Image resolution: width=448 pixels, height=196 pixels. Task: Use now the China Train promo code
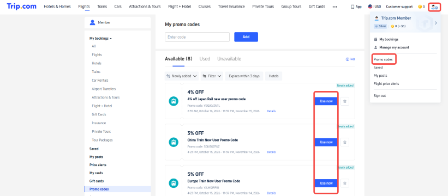pyautogui.click(x=326, y=142)
